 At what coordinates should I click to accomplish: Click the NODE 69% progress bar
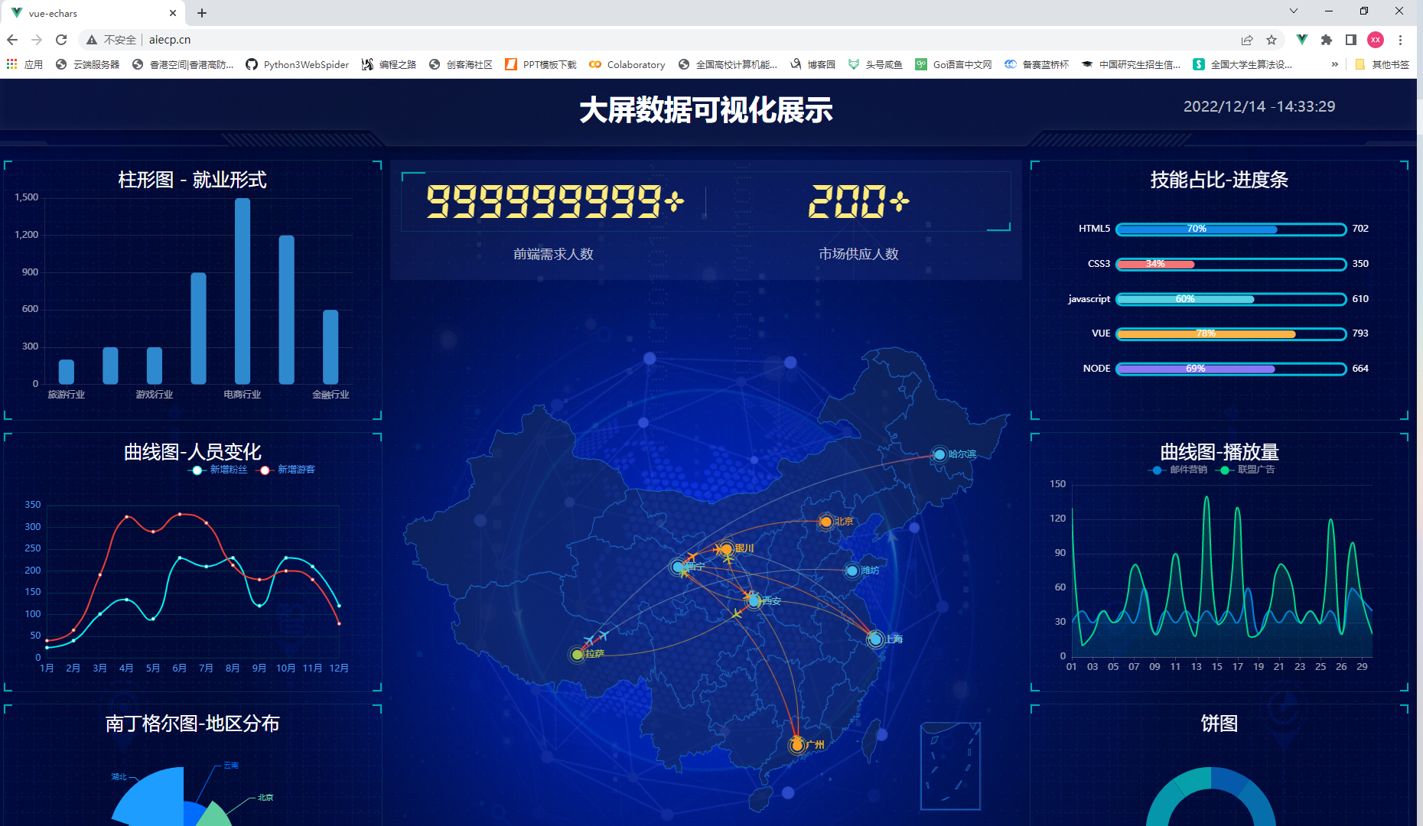click(1231, 369)
